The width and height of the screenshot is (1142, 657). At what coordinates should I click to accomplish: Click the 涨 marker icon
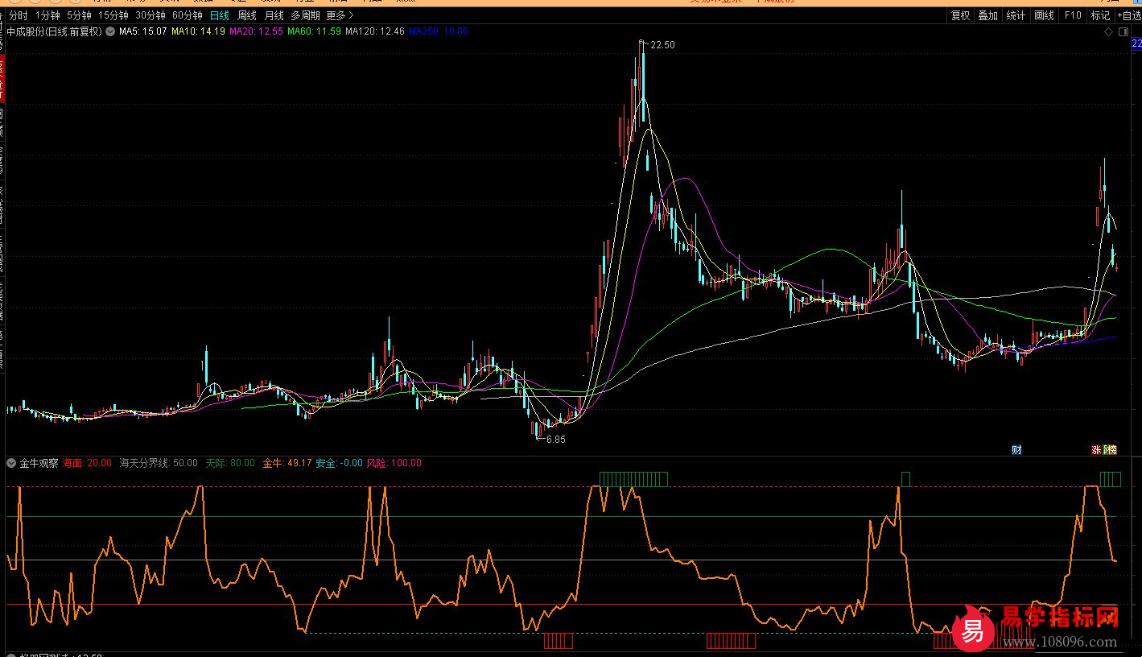point(1096,450)
